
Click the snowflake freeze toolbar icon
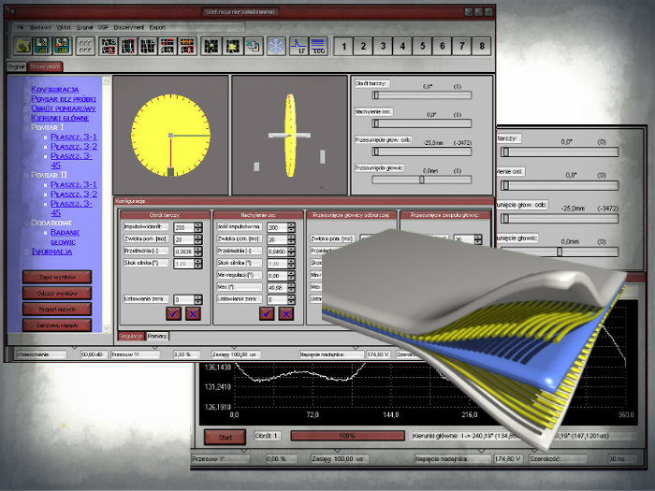pyautogui.click(x=276, y=45)
